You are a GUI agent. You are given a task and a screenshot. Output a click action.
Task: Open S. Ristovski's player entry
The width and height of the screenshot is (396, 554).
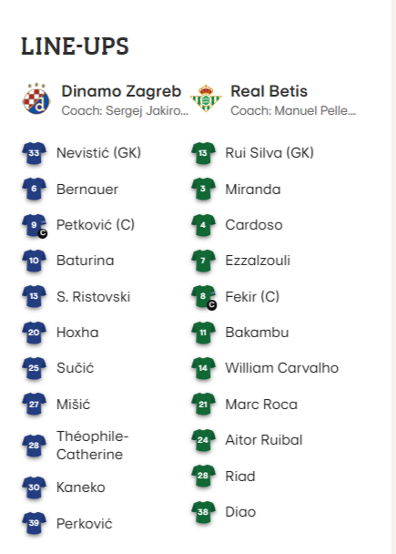point(94,297)
